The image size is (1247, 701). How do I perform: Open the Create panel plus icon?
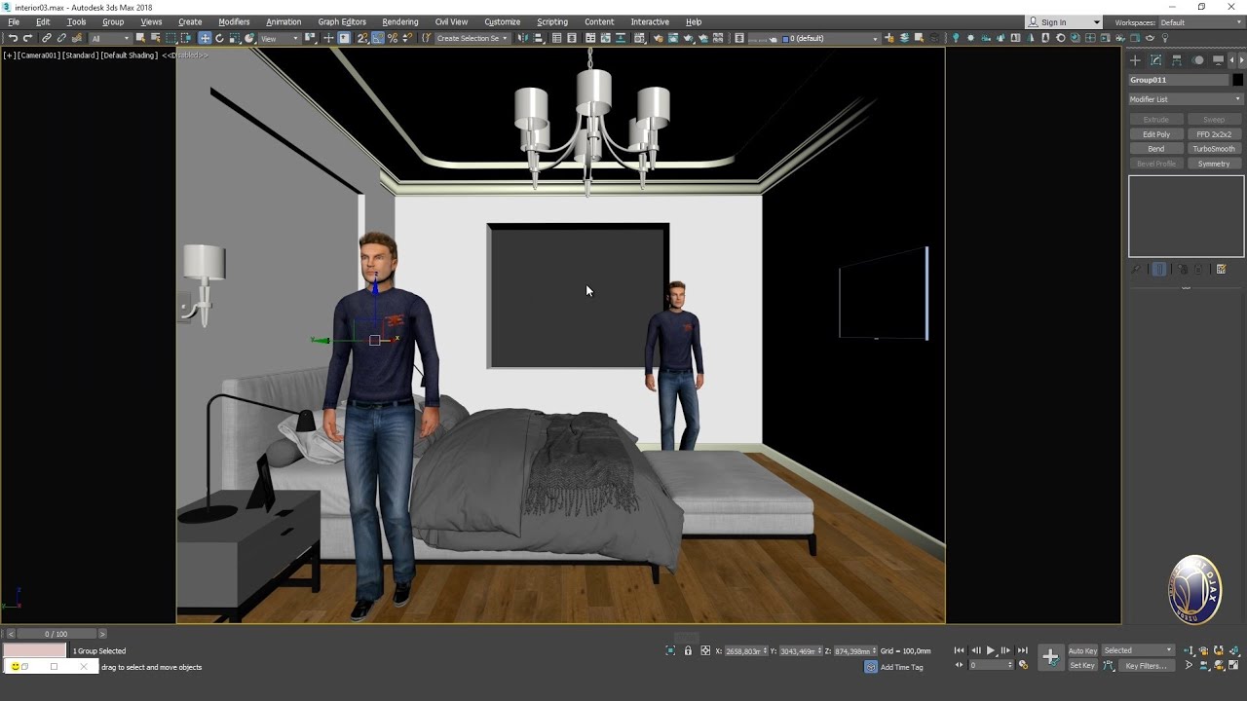[1135, 59]
